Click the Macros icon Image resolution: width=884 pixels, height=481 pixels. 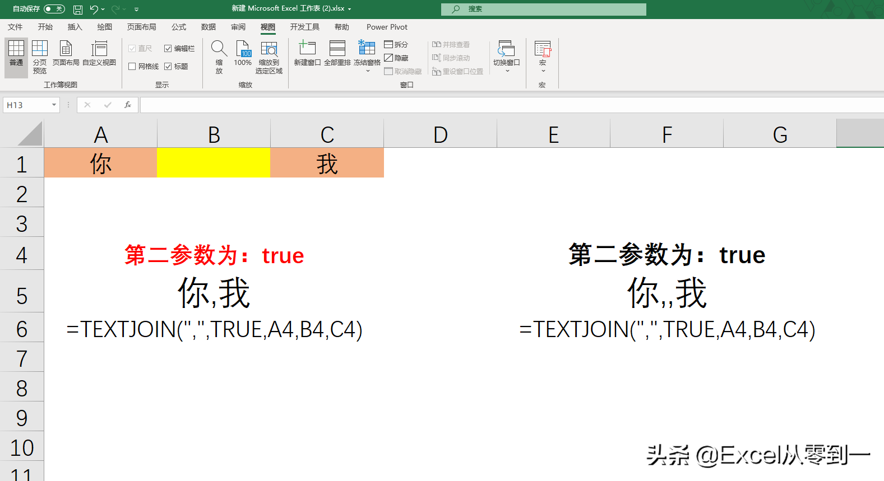543,49
